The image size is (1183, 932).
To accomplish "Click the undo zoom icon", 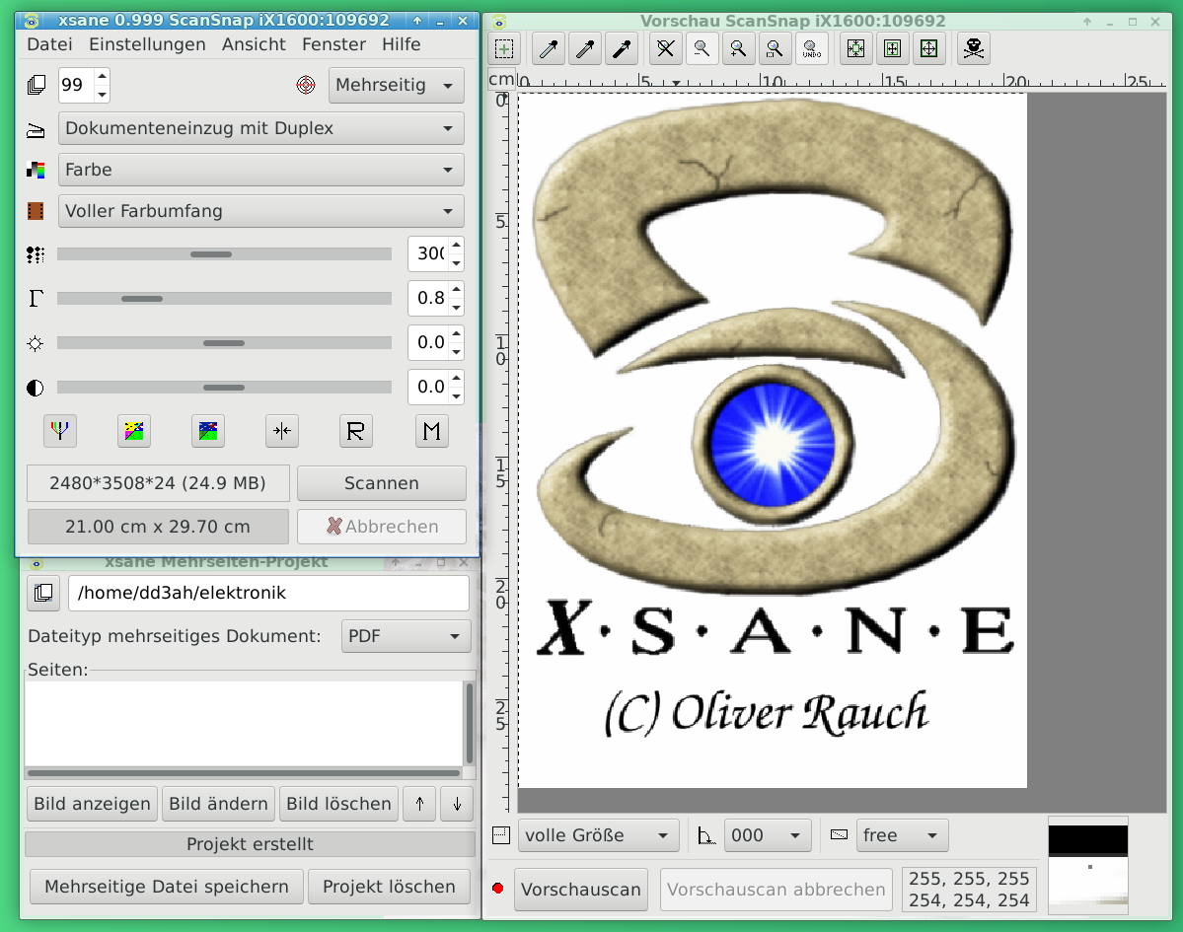I will [811, 49].
